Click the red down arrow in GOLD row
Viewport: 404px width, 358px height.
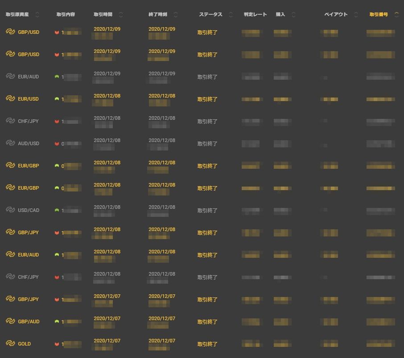pyautogui.click(x=57, y=344)
